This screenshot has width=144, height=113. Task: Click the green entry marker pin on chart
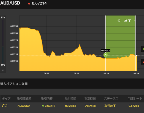(x=106, y=55)
